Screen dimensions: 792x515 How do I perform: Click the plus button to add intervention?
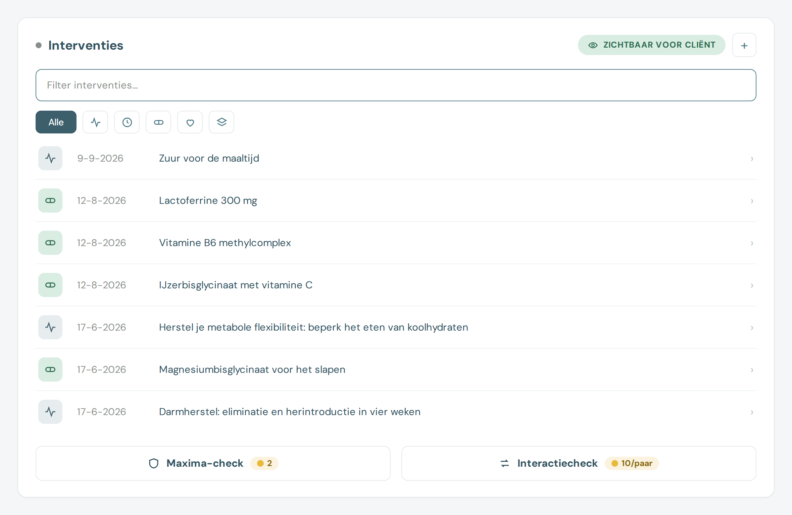(x=744, y=45)
